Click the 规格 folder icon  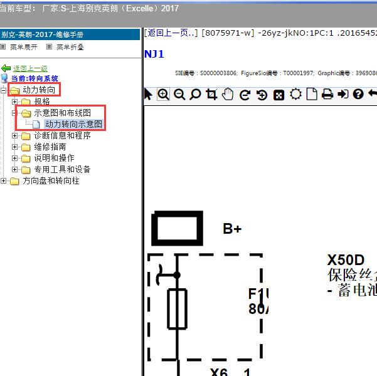click(x=26, y=102)
